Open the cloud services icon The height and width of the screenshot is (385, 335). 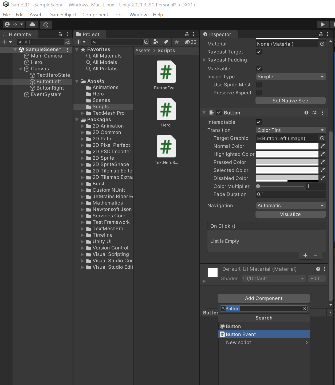pos(32,25)
